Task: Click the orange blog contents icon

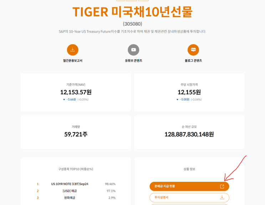Action: click(193, 50)
